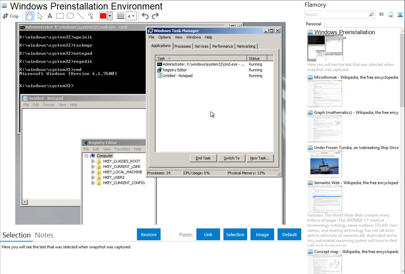Click the Restore button
Viewport: 405px width, 274px height.
coord(149,234)
